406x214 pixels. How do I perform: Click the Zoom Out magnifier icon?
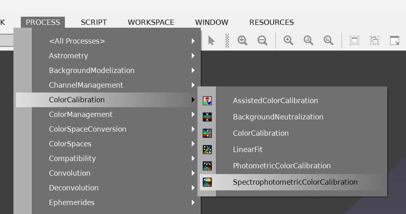tap(262, 40)
